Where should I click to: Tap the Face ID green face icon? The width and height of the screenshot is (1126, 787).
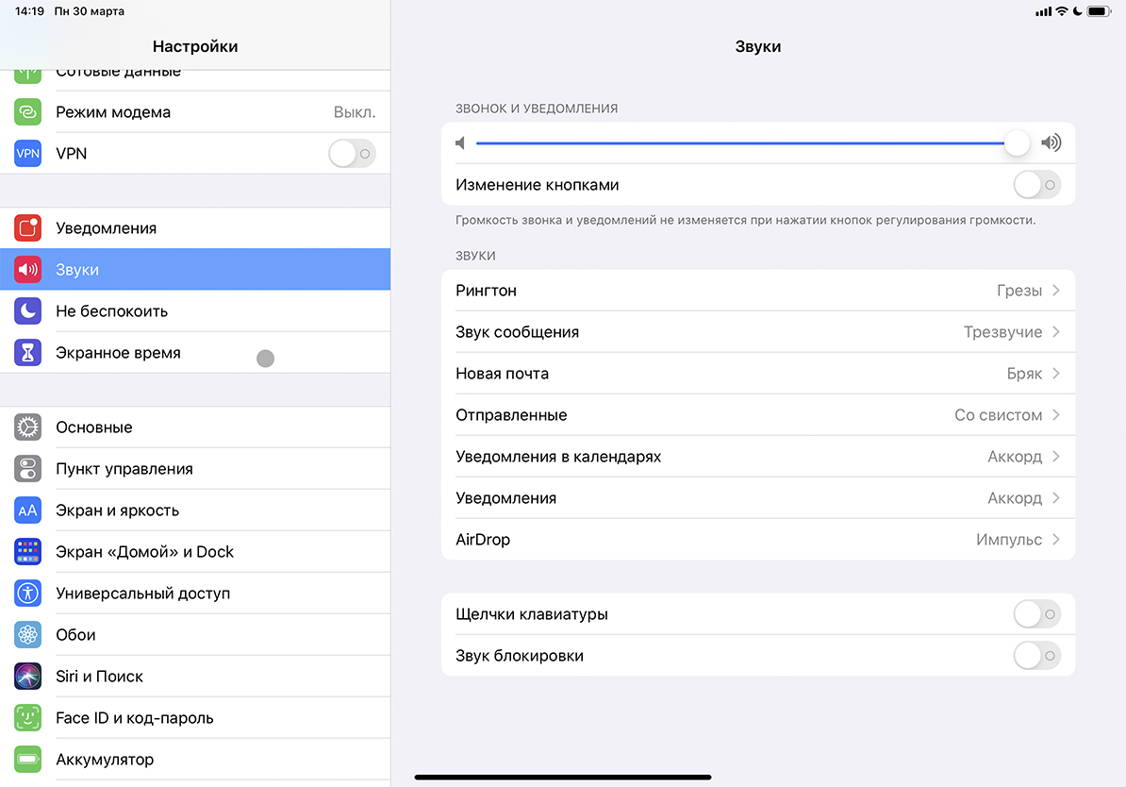pos(28,718)
